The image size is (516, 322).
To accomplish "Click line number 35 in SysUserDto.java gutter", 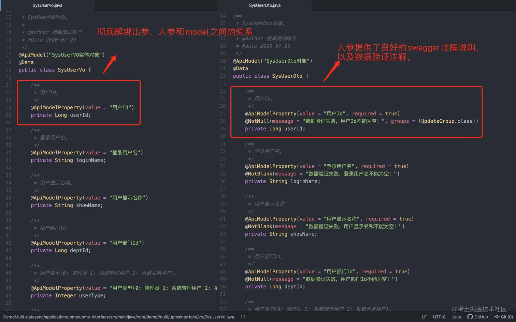I will point(223,174).
